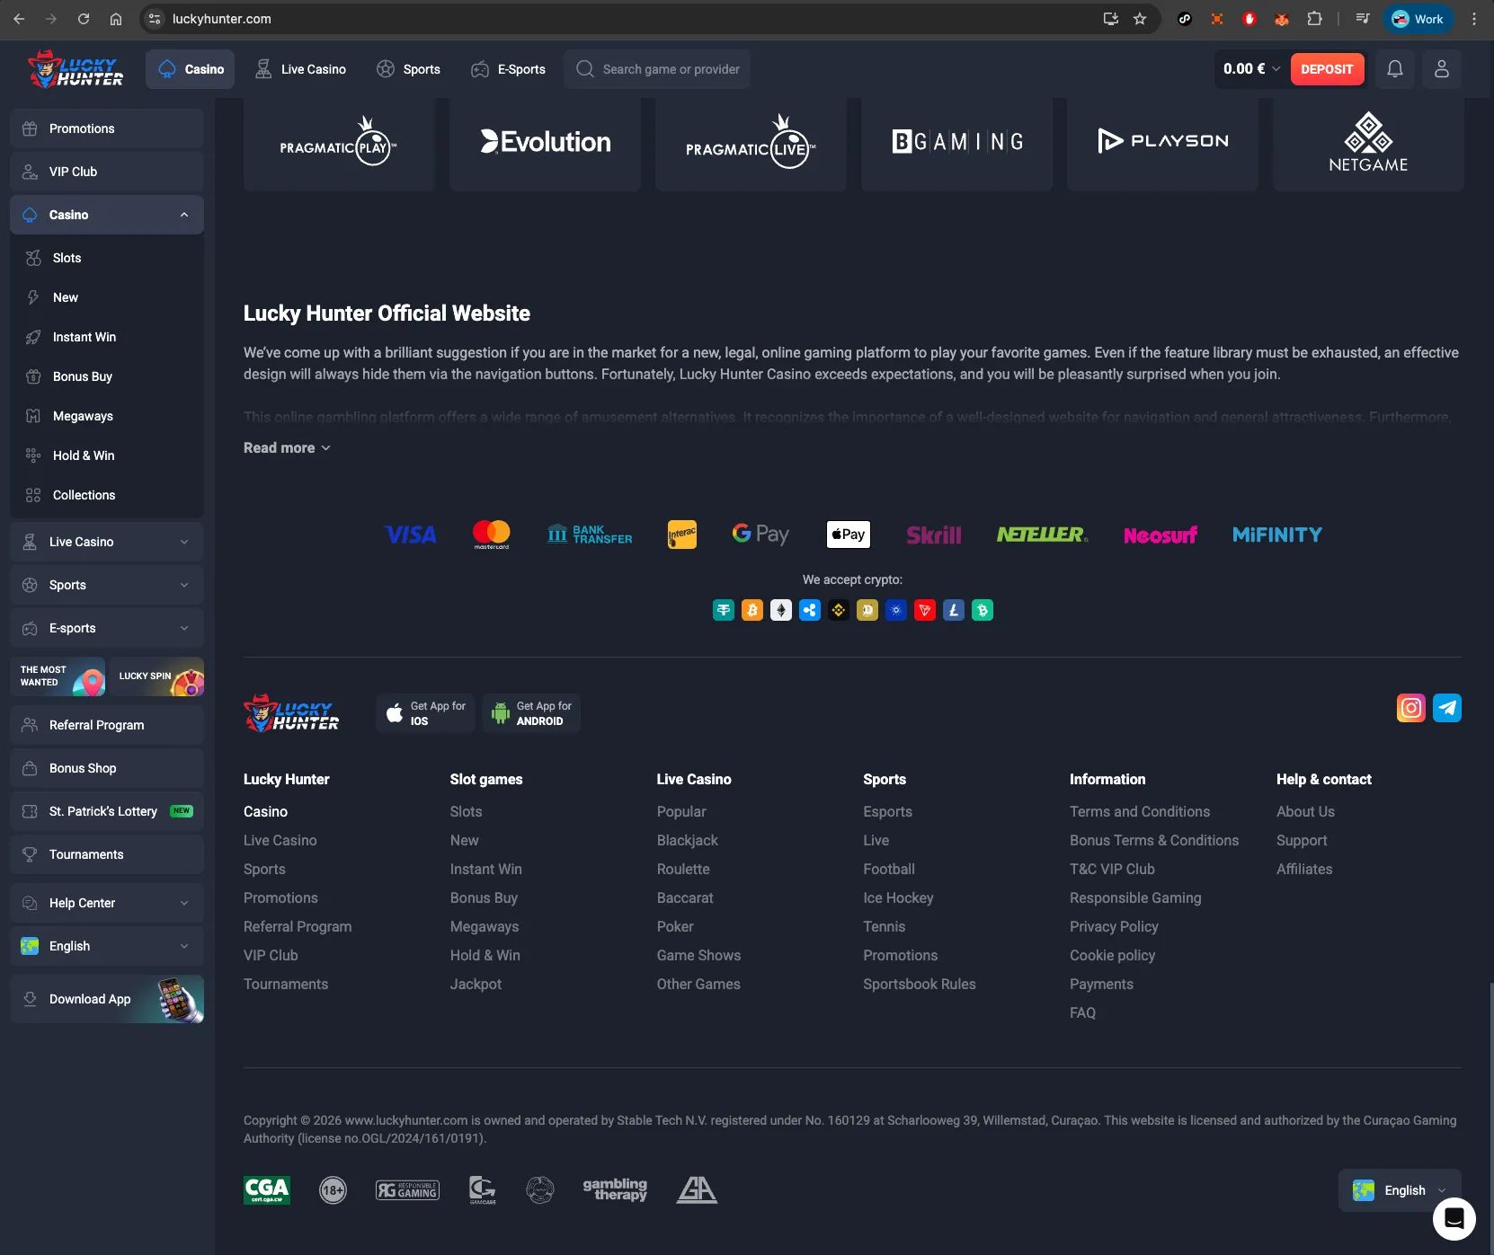The height and width of the screenshot is (1255, 1494).
Task: Open VIP Club in sidebar
Action: click(x=107, y=172)
